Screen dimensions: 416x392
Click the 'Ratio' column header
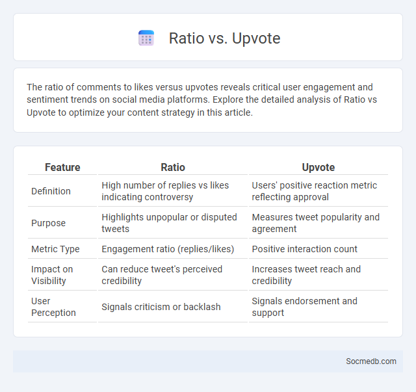click(x=173, y=168)
